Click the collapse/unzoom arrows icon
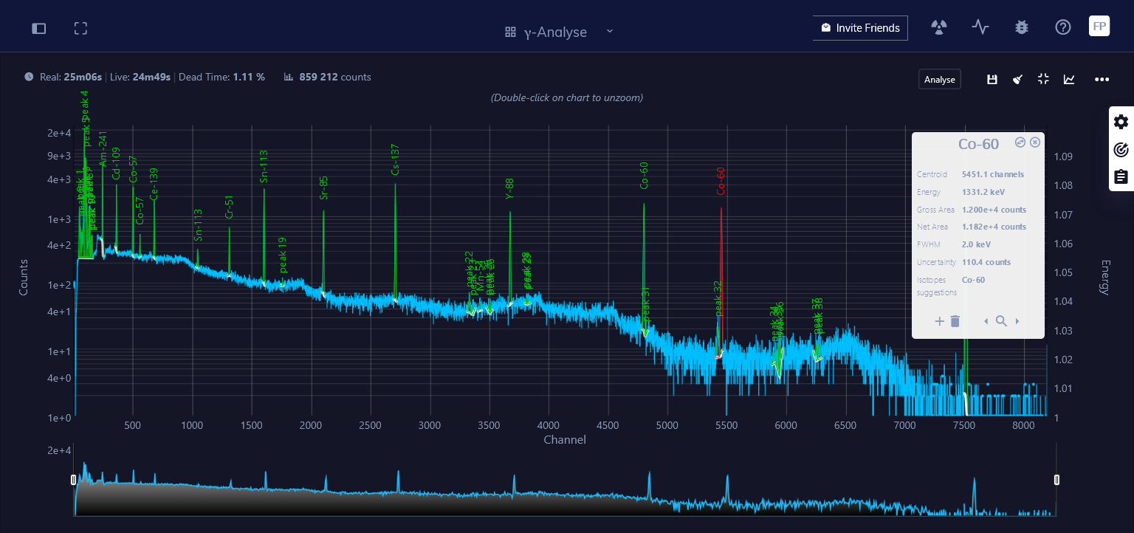1134x533 pixels. click(1043, 80)
